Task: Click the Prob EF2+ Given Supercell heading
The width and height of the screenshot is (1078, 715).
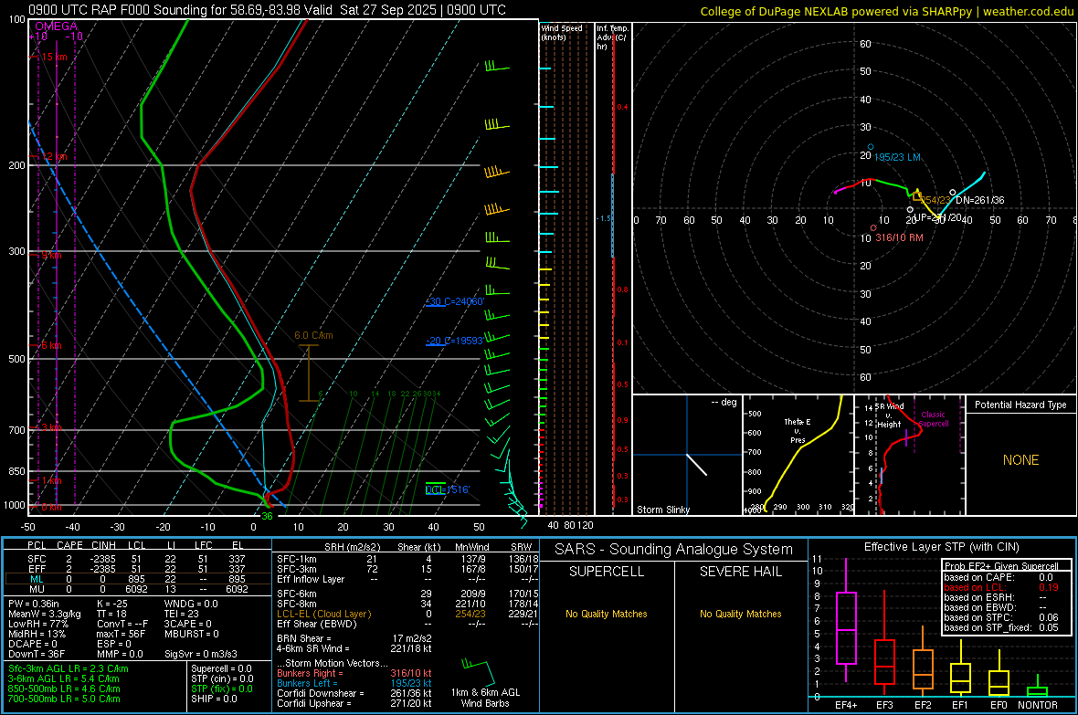Action: click(1001, 566)
